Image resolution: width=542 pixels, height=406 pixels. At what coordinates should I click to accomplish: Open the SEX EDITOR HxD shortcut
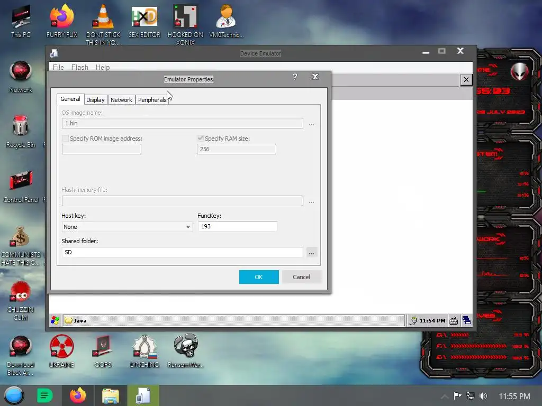click(x=144, y=21)
